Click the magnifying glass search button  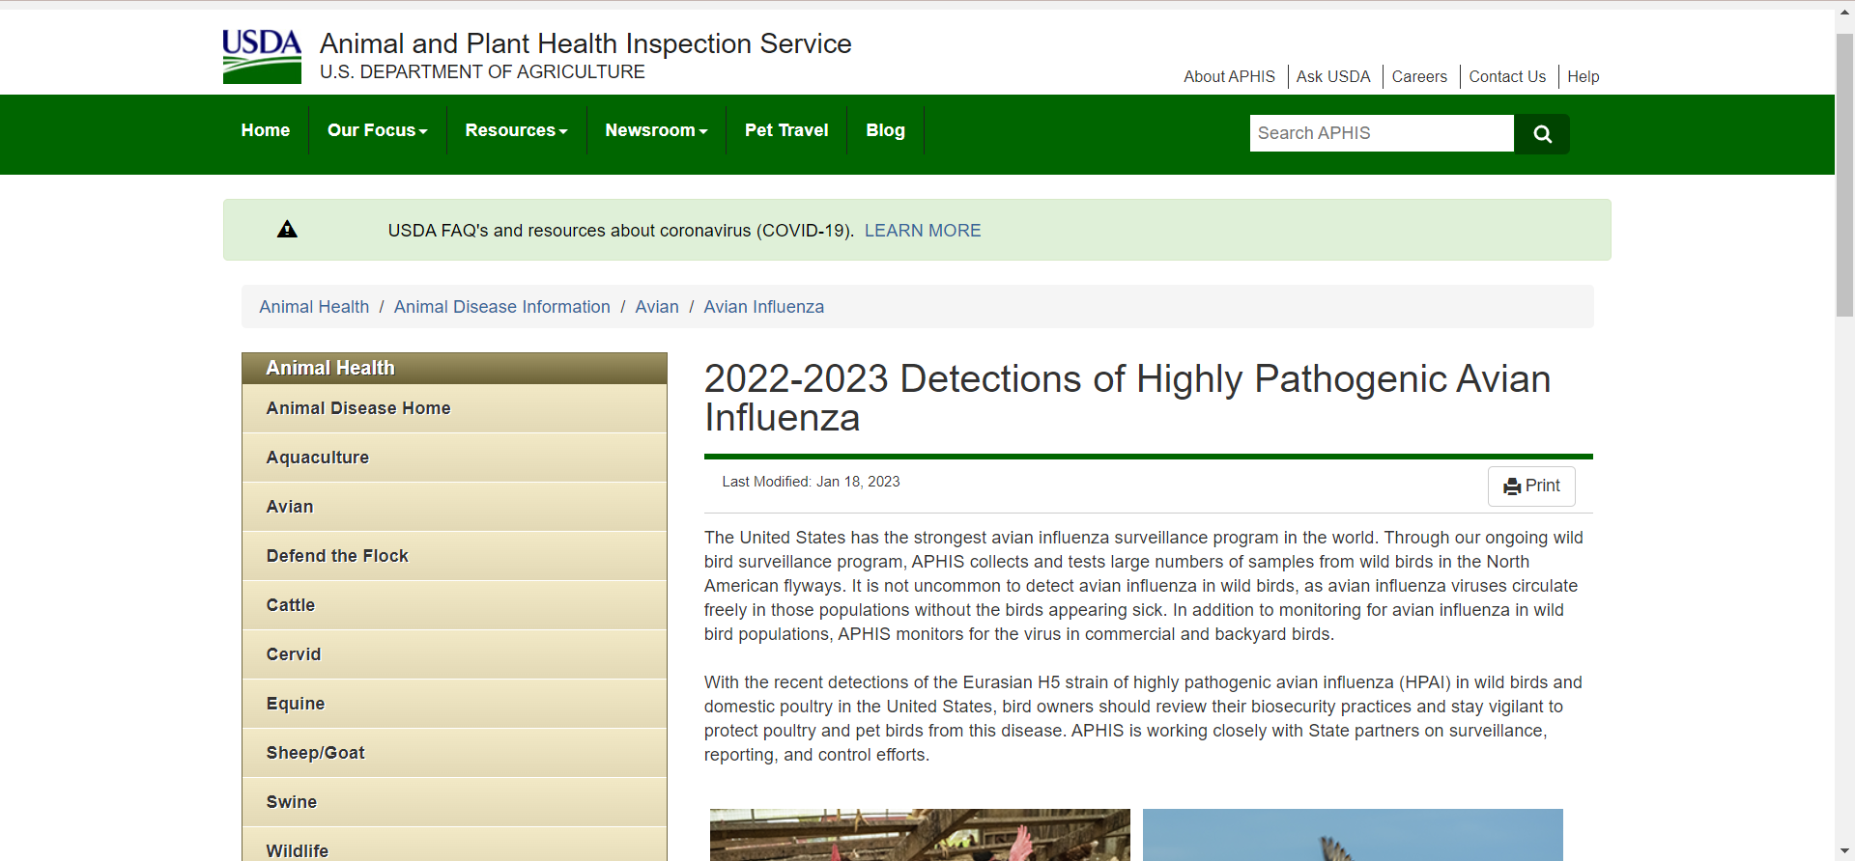(x=1542, y=134)
